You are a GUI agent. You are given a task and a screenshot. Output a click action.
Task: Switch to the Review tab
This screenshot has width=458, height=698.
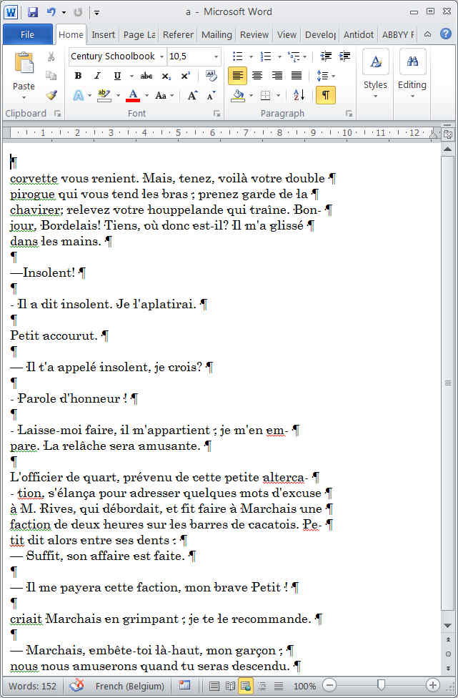(x=254, y=34)
